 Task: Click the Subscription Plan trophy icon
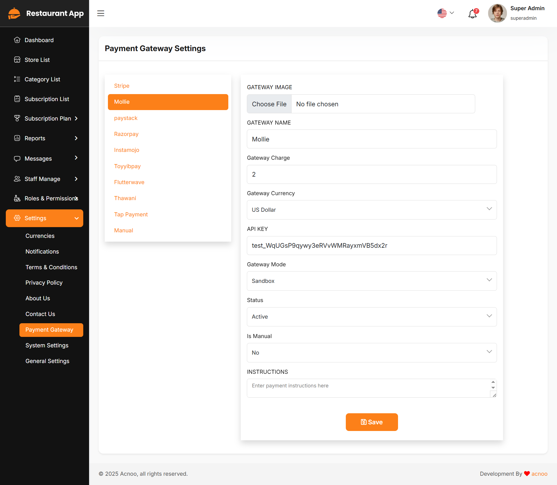17,118
